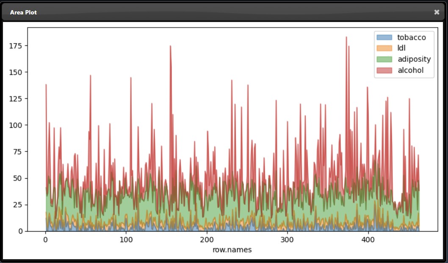Close the Area Plot dialog
The height and width of the screenshot is (263, 448).
point(437,12)
